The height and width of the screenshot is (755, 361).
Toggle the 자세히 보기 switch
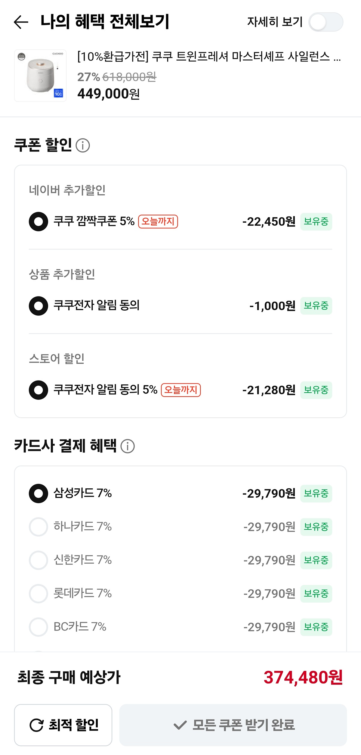[326, 22]
